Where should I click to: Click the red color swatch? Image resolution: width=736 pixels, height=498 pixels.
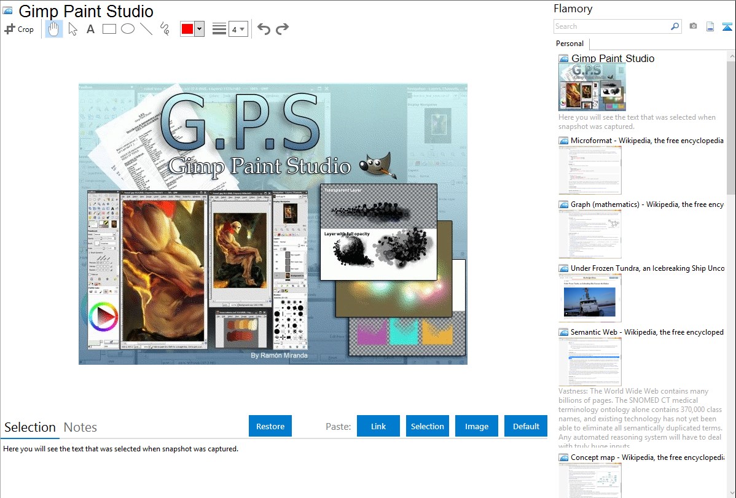pos(187,29)
